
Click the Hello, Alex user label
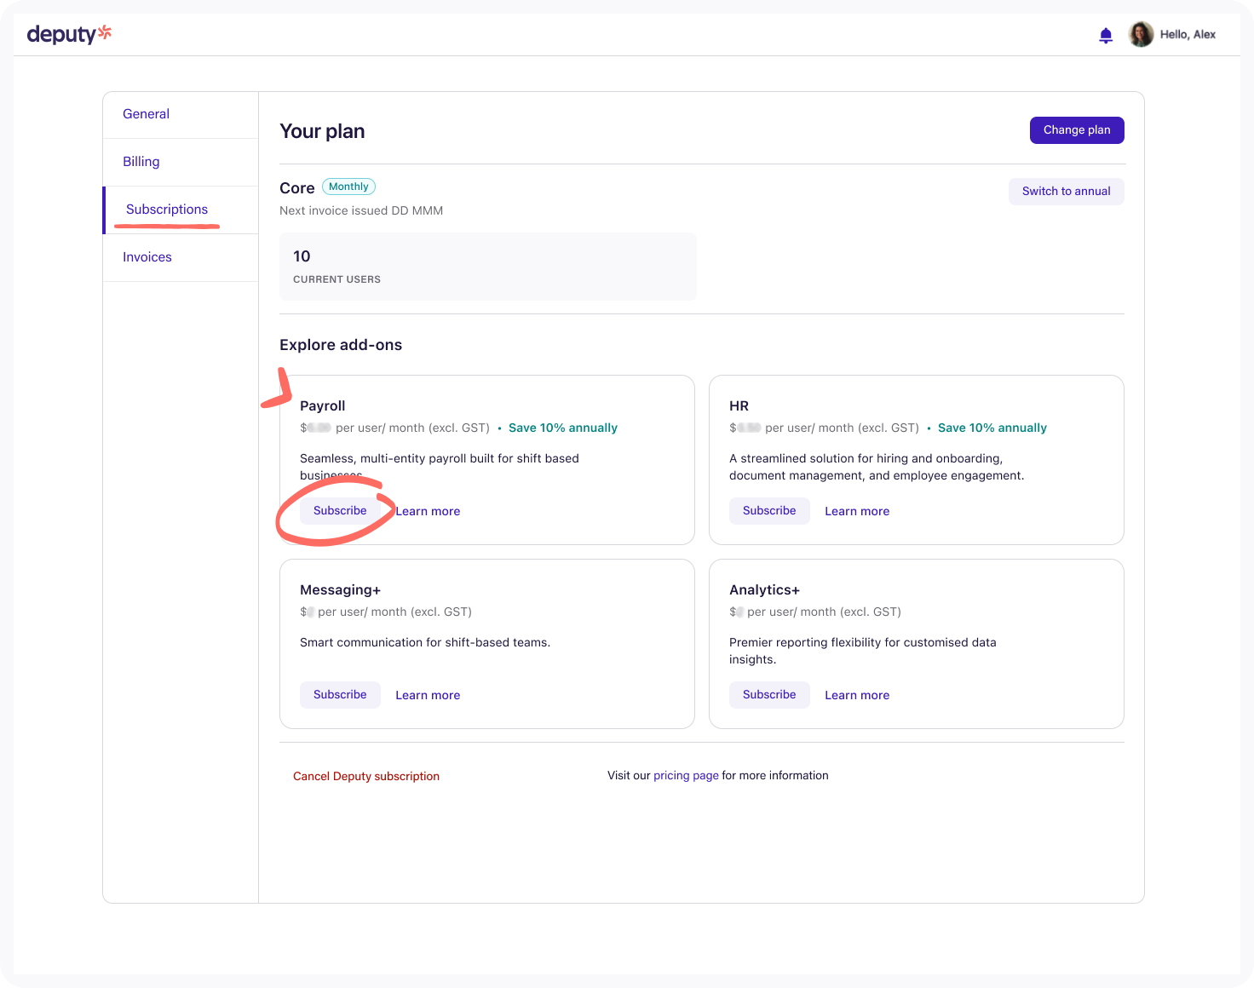(1188, 35)
